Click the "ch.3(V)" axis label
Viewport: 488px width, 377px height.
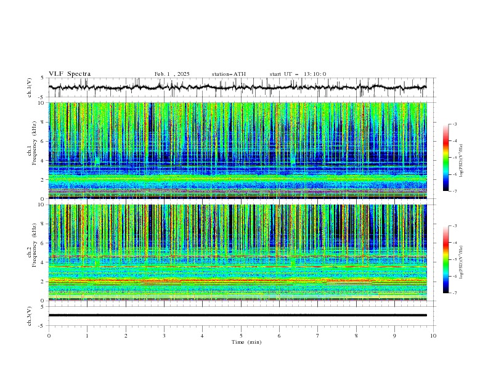(x=30, y=316)
